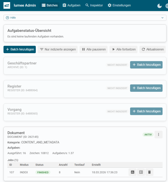Resume all tasks with Alle fortsetzen

(x=123, y=49)
